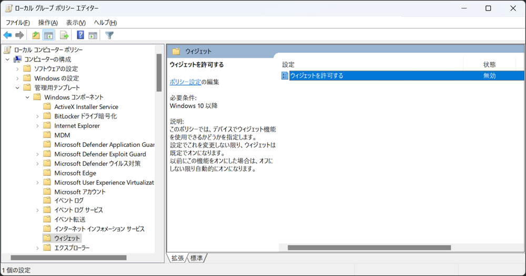This screenshot has width=526, height=276.
Task: Select the ウィジェットを許可する policy row
Action: (402, 76)
